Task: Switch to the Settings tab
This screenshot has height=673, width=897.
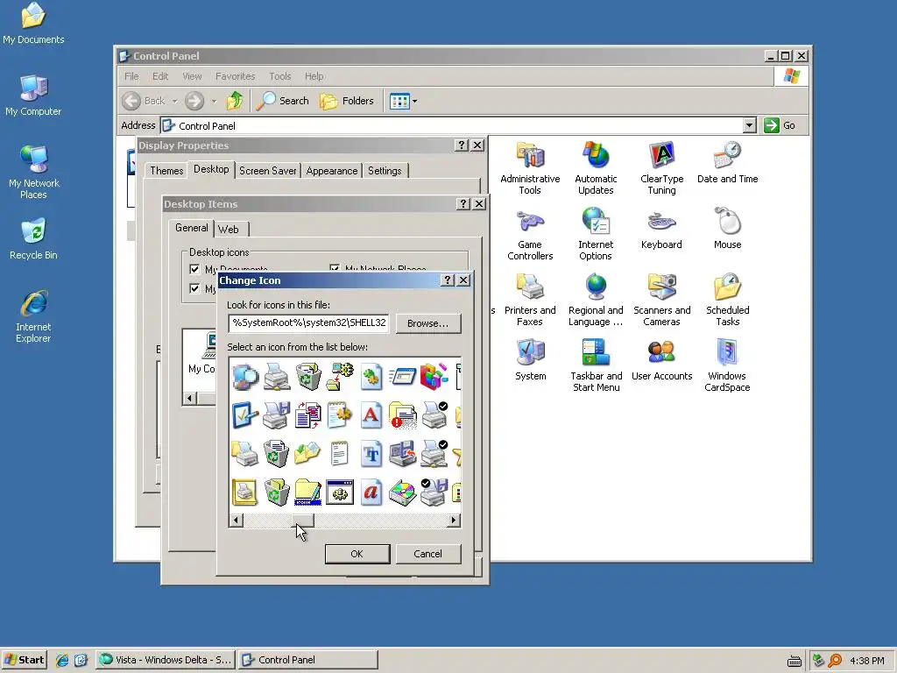Action: coord(385,171)
